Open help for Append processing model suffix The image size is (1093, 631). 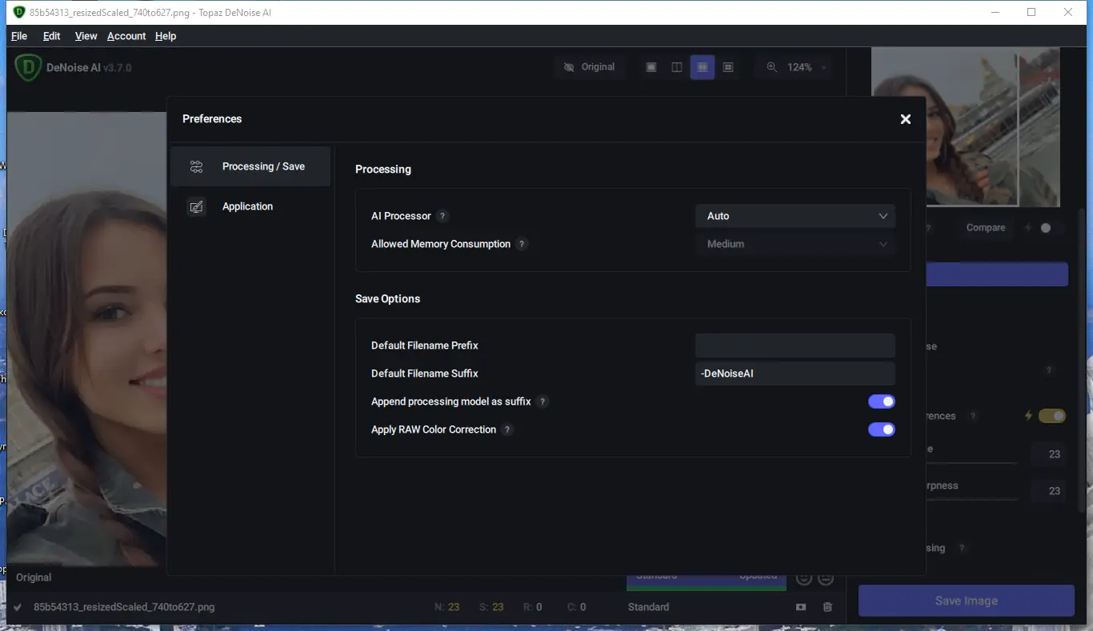pyautogui.click(x=542, y=401)
